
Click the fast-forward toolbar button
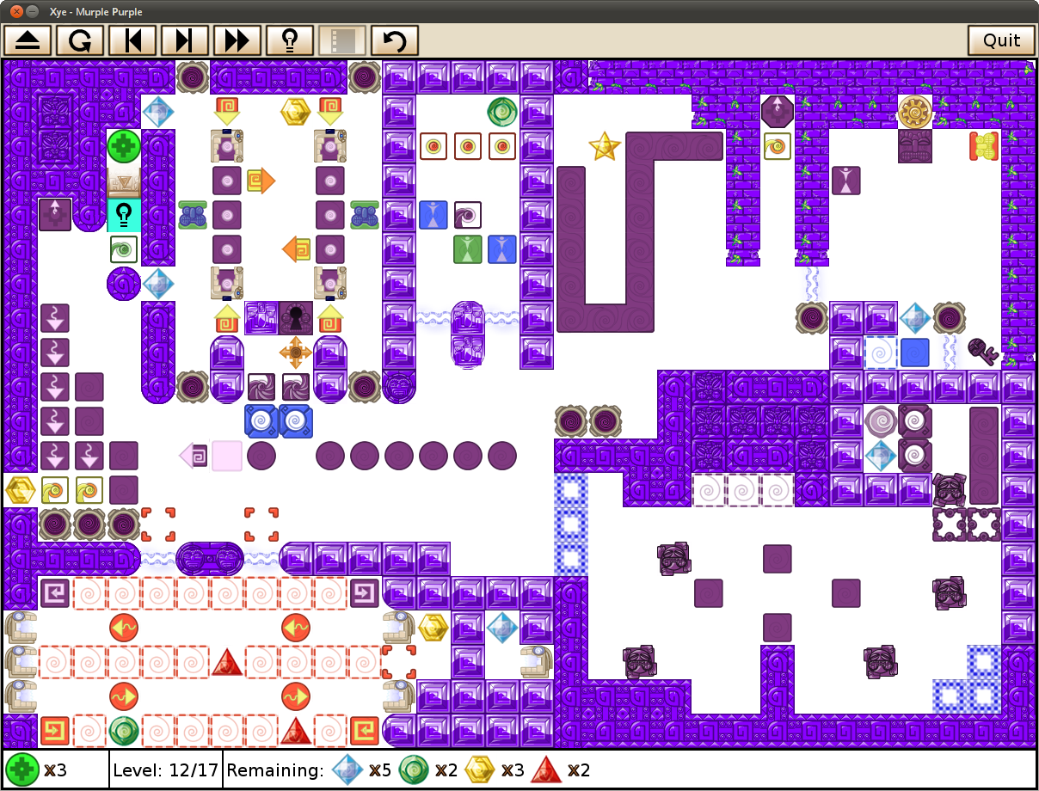point(237,40)
